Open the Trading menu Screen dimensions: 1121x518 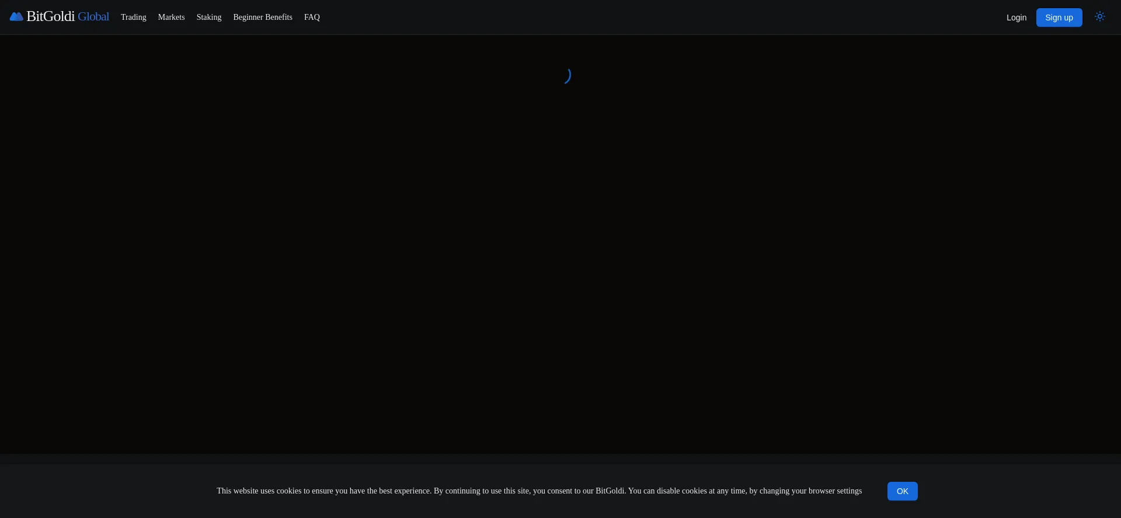(134, 17)
